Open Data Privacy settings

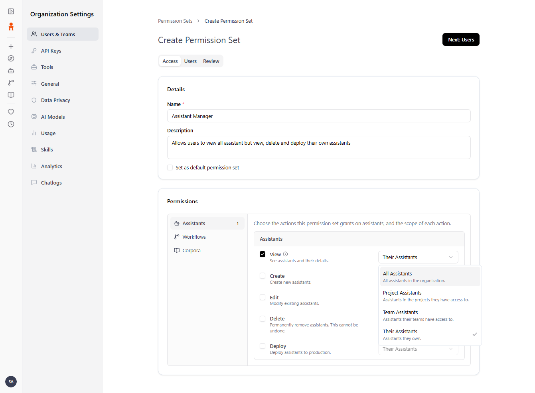coord(63,100)
